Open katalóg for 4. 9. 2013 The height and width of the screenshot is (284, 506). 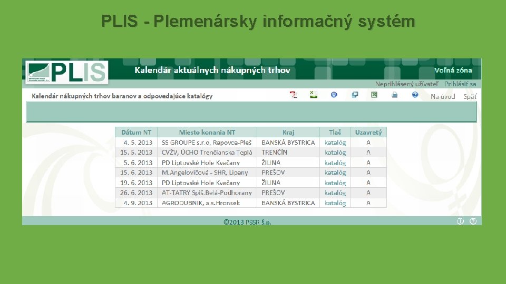coord(335,203)
